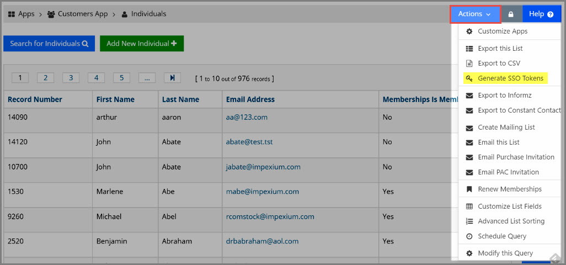Click the Advanced List Sorting icon
Viewport: 566px width, 265px height.
coord(469,221)
